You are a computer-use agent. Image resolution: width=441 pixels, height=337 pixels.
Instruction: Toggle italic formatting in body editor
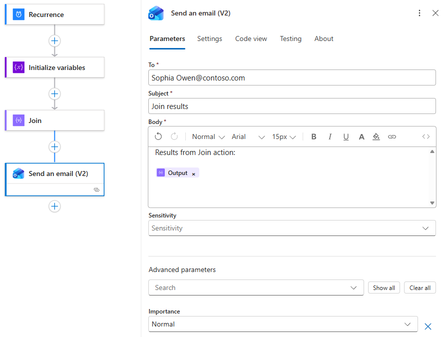[x=330, y=136]
